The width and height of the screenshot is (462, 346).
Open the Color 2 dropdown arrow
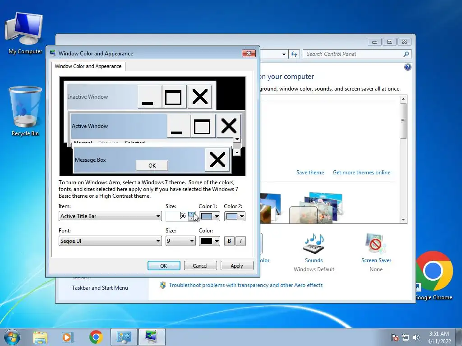coord(242,217)
